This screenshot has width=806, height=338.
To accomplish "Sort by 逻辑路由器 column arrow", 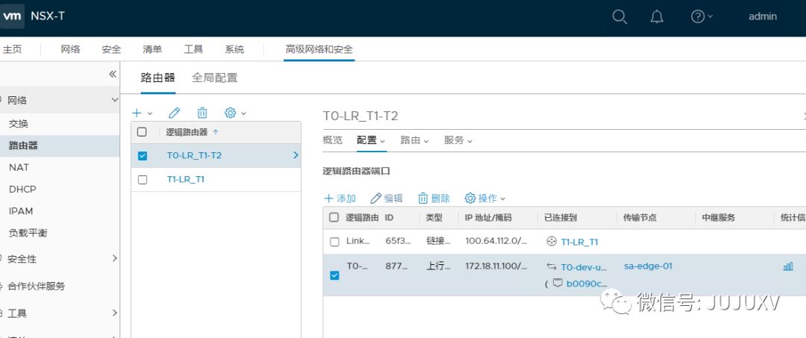I will [x=216, y=132].
